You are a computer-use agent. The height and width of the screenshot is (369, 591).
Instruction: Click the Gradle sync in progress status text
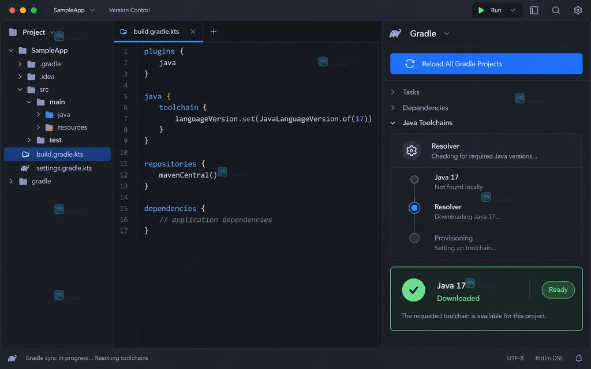(x=87, y=358)
